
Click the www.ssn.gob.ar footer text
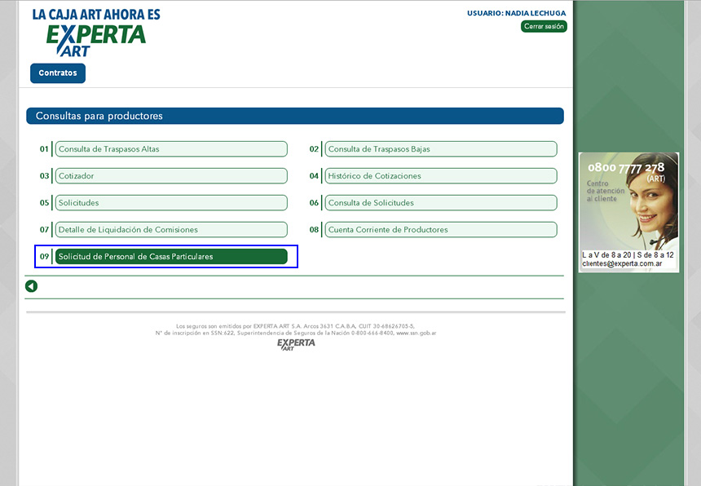416,333
